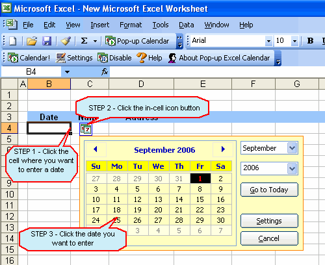Select September 6 in calendar
Screen dimensions: 325x265
click(x=158, y=189)
